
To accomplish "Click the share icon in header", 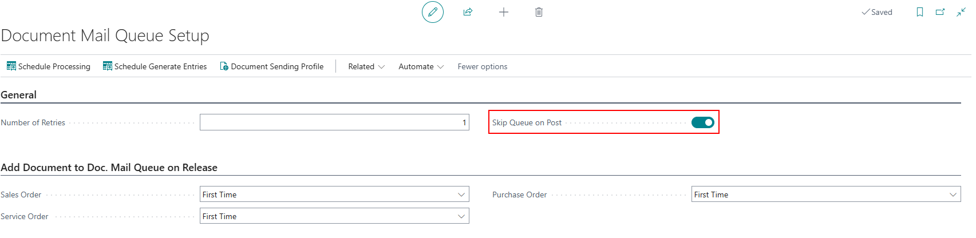I will pyautogui.click(x=468, y=12).
